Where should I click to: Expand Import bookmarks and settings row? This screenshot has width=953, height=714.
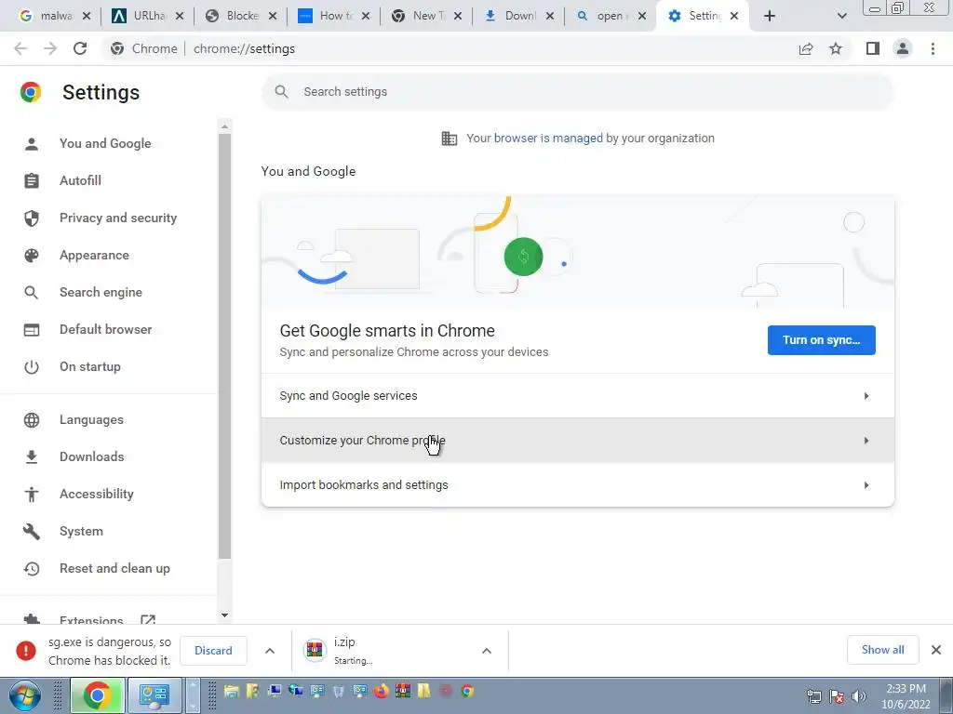577,484
